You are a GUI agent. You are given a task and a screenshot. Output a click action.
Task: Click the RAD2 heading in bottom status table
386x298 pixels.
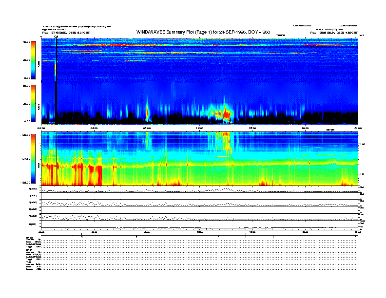[30, 238]
